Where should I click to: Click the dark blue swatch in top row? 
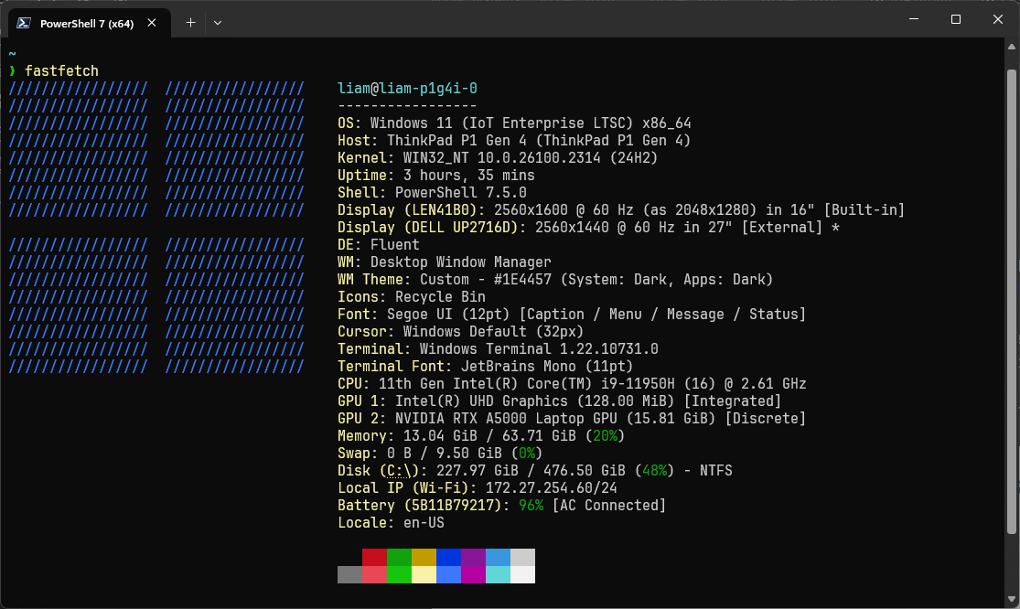point(449,557)
